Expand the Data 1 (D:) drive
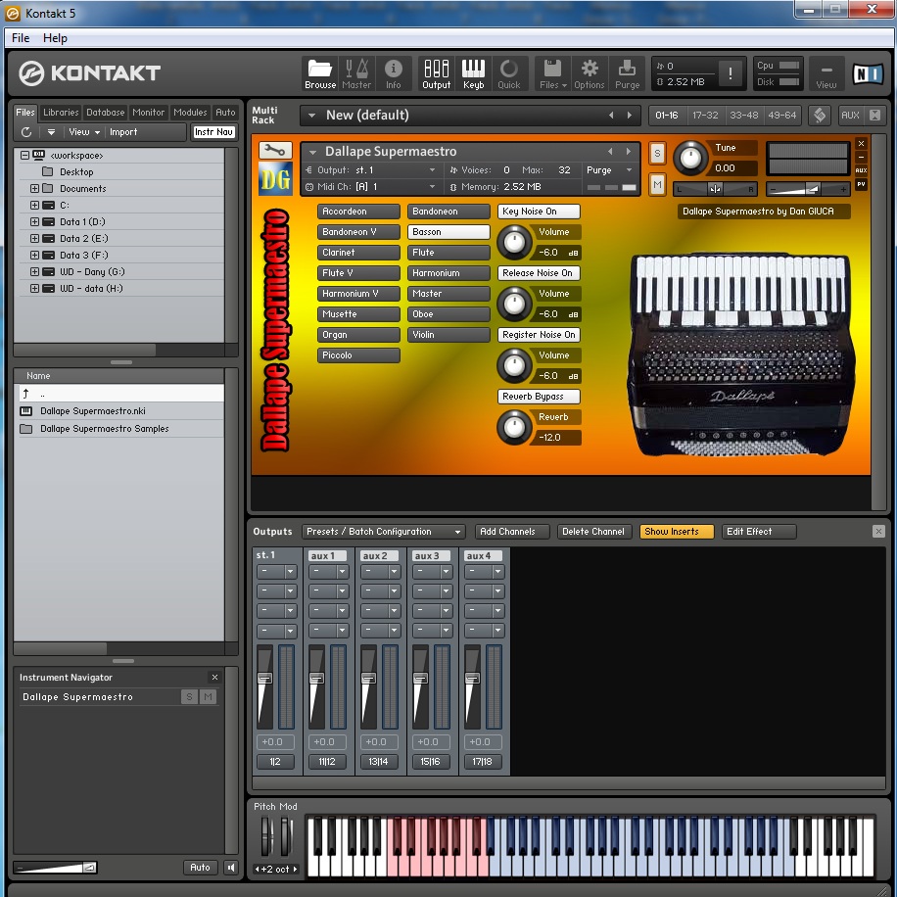Viewport: 897px width, 897px height. 34,221
